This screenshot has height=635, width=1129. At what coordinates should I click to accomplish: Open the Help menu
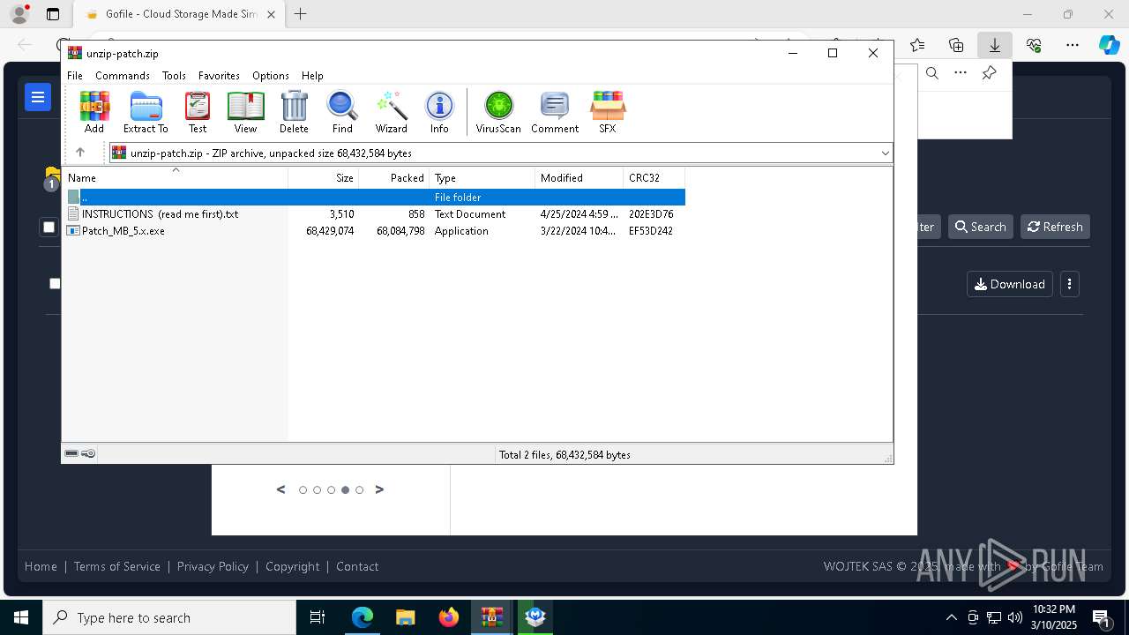click(x=312, y=76)
